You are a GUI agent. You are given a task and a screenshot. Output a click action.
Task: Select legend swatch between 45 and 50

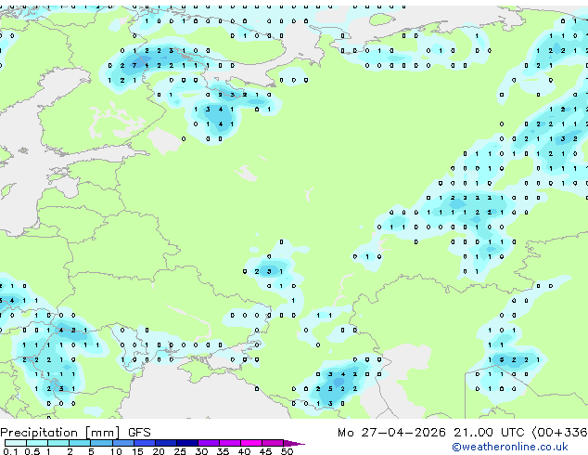click(273, 443)
